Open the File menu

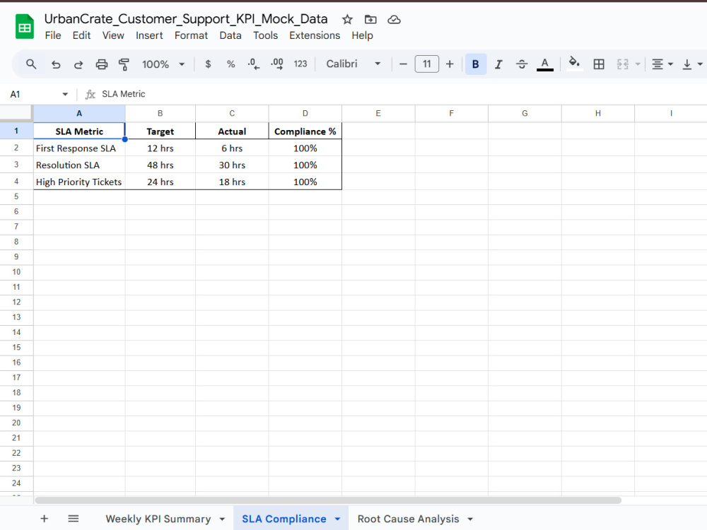(x=53, y=35)
